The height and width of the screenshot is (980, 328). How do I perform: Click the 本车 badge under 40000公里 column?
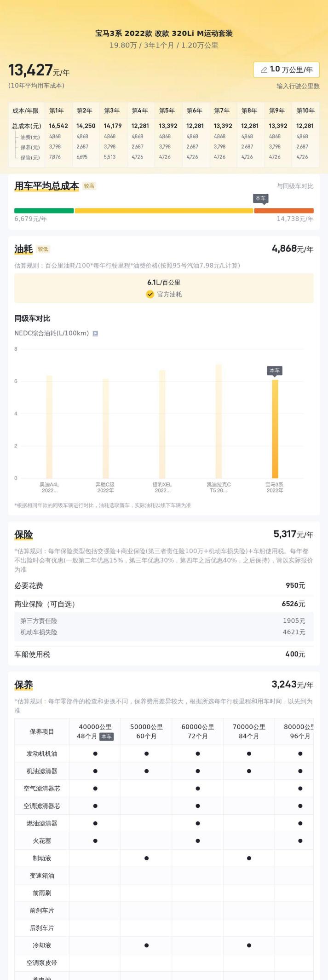tap(106, 736)
